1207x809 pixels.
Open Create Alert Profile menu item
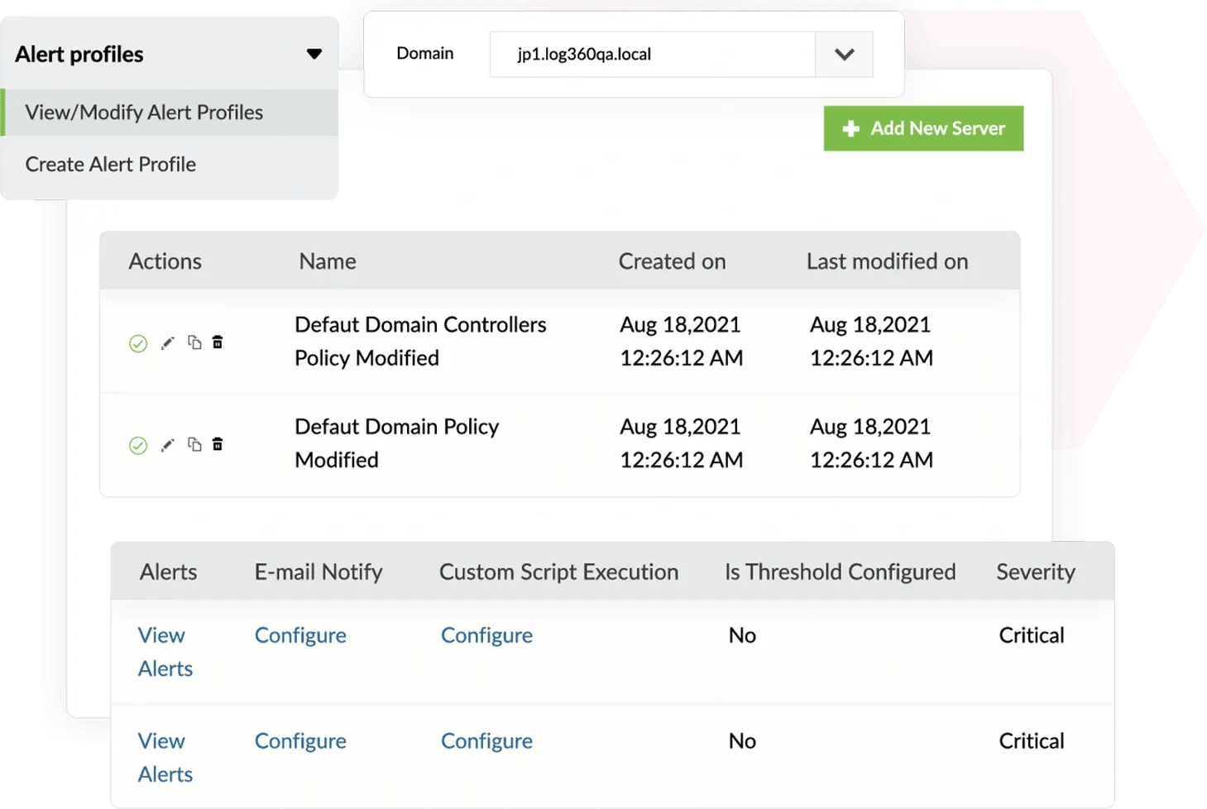111,165
